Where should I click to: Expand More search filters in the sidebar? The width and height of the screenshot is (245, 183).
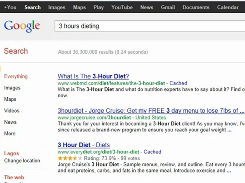(10, 133)
